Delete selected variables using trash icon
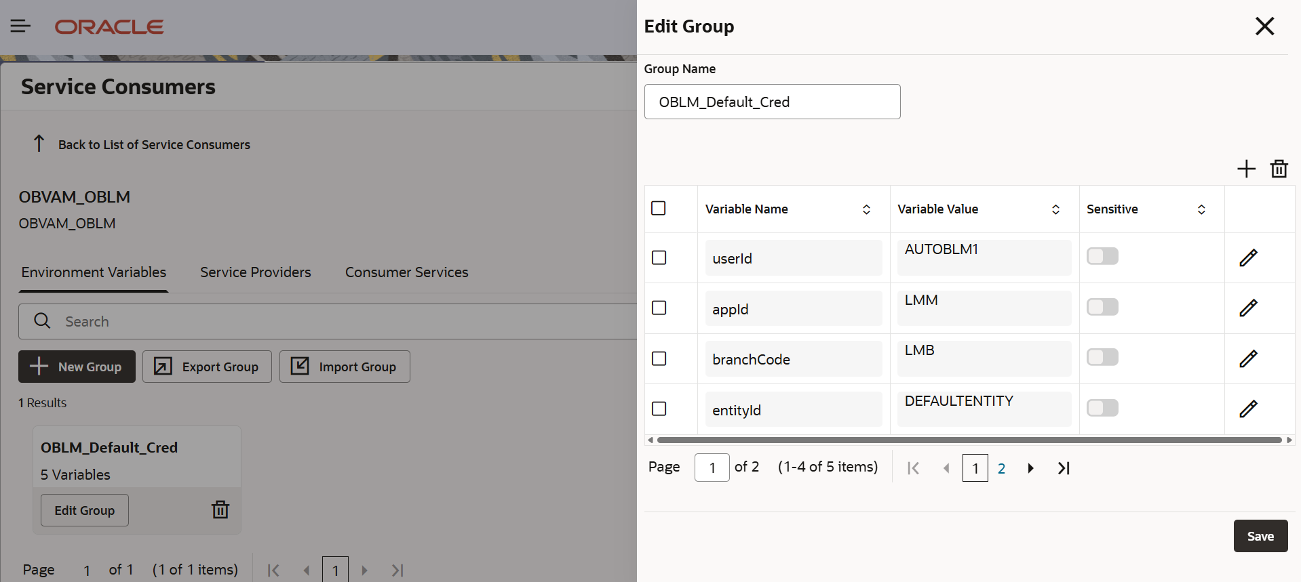 click(x=1279, y=169)
